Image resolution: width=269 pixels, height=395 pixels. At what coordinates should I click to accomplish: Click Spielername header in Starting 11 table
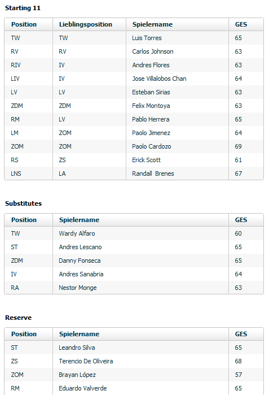152,24
